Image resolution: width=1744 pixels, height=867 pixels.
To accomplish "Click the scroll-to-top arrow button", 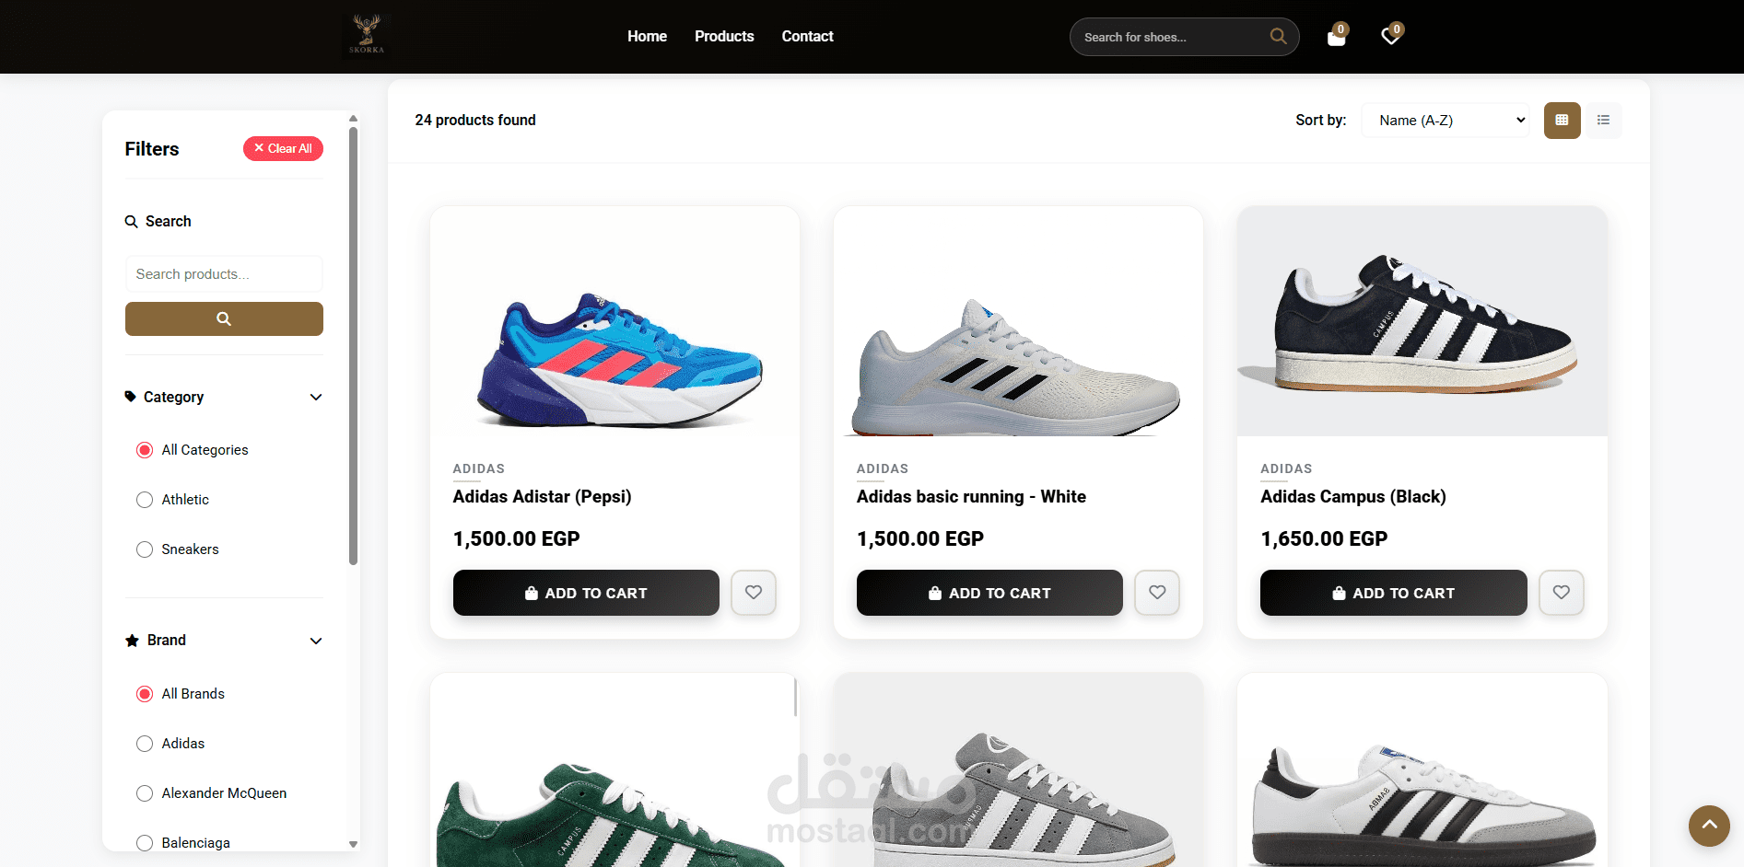I will (x=1709, y=826).
